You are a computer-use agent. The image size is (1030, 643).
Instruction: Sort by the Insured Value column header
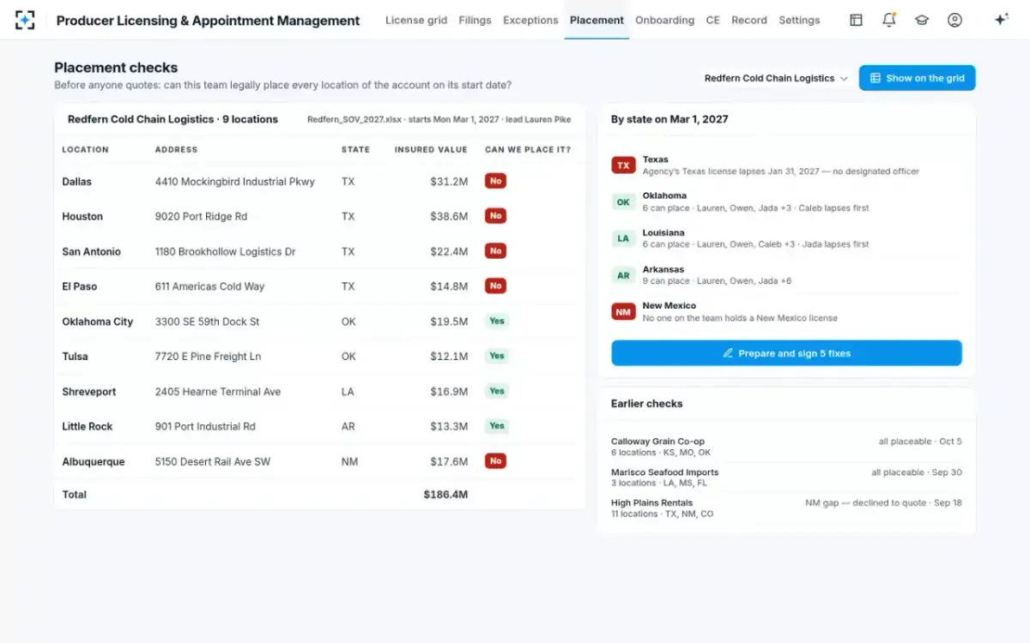pos(431,149)
